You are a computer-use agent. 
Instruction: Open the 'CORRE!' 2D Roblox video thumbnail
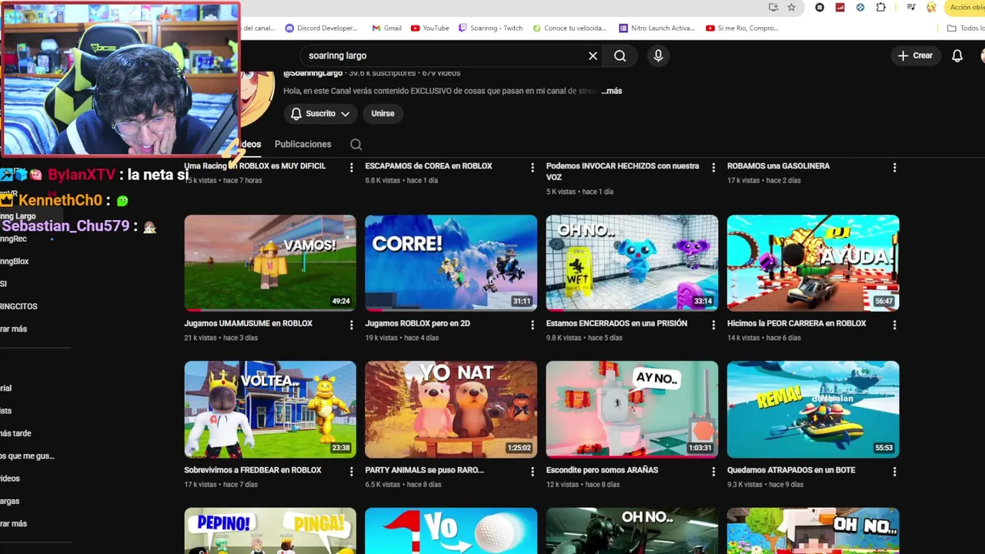point(451,262)
